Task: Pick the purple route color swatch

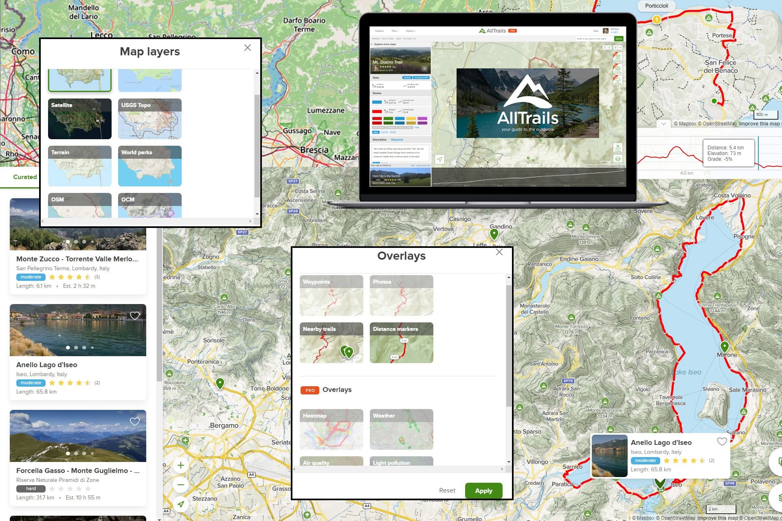Action: tap(422, 118)
